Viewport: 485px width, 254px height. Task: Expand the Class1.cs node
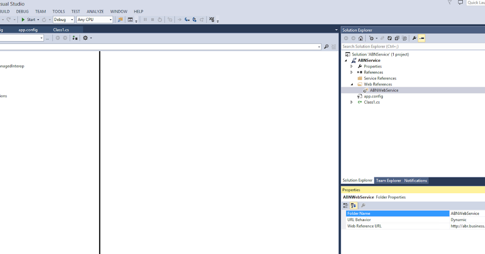[x=352, y=102]
